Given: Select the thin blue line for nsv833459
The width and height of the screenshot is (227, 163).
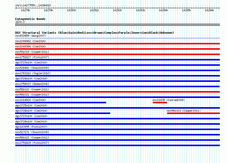Looking at the screenshot, I should click(x=117, y=38).
